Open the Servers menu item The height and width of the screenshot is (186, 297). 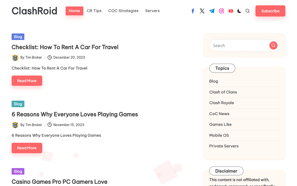point(152,11)
